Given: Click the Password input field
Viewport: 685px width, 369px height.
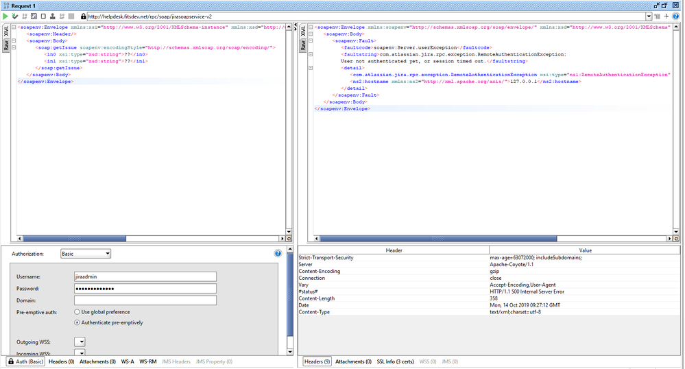Looking at the screenshot, I should [145, 289].
